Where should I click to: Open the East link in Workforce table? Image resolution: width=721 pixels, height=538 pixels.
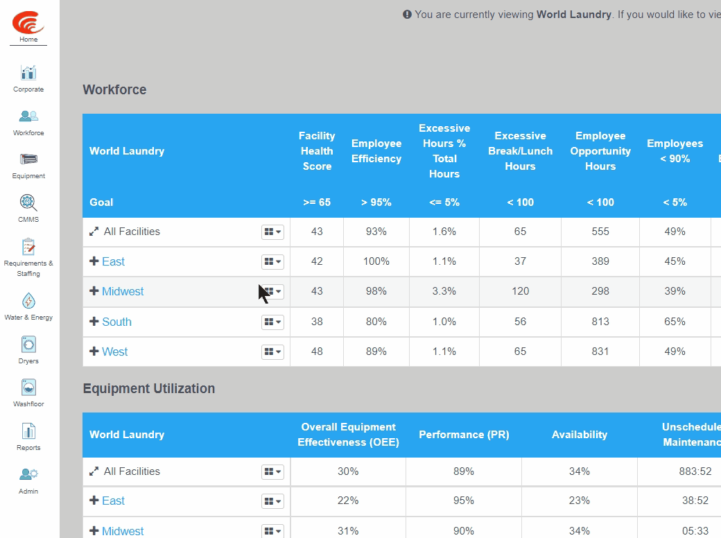coord(113,261)
